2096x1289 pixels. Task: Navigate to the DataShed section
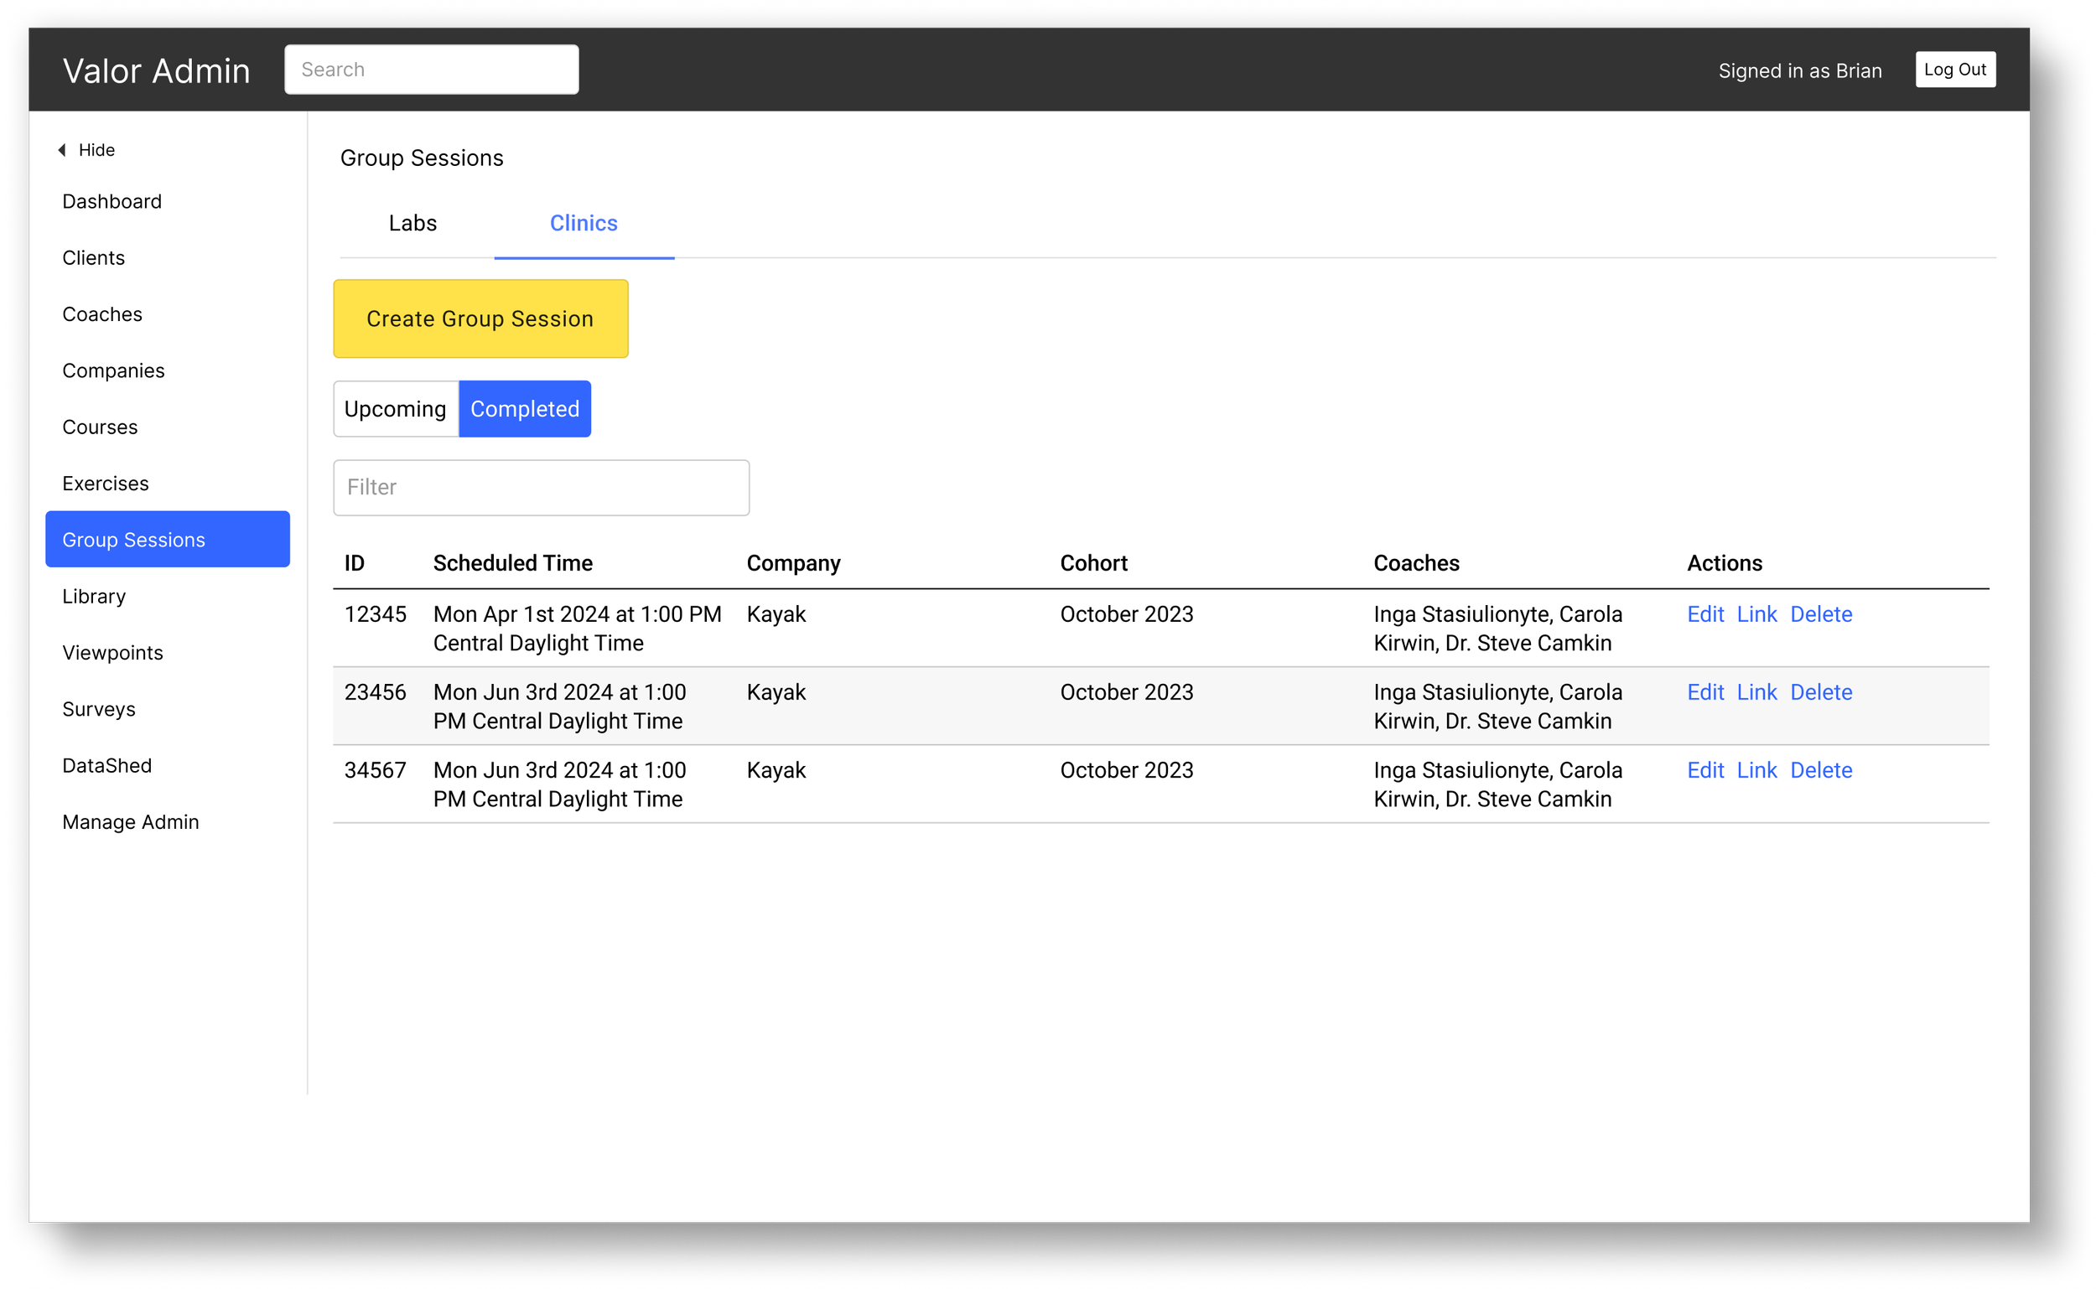coord(106,765)
